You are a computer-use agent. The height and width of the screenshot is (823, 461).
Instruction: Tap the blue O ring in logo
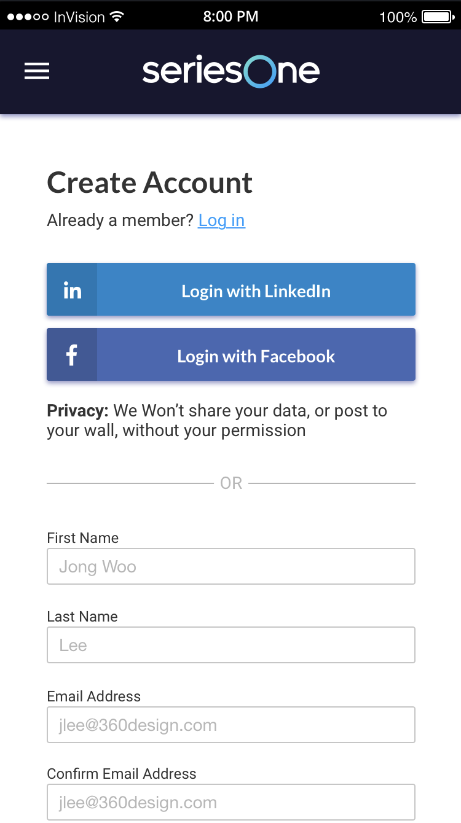coord(259,71)
